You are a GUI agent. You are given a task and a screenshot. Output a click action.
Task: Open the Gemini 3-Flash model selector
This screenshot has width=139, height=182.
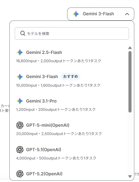coord(101,14)
